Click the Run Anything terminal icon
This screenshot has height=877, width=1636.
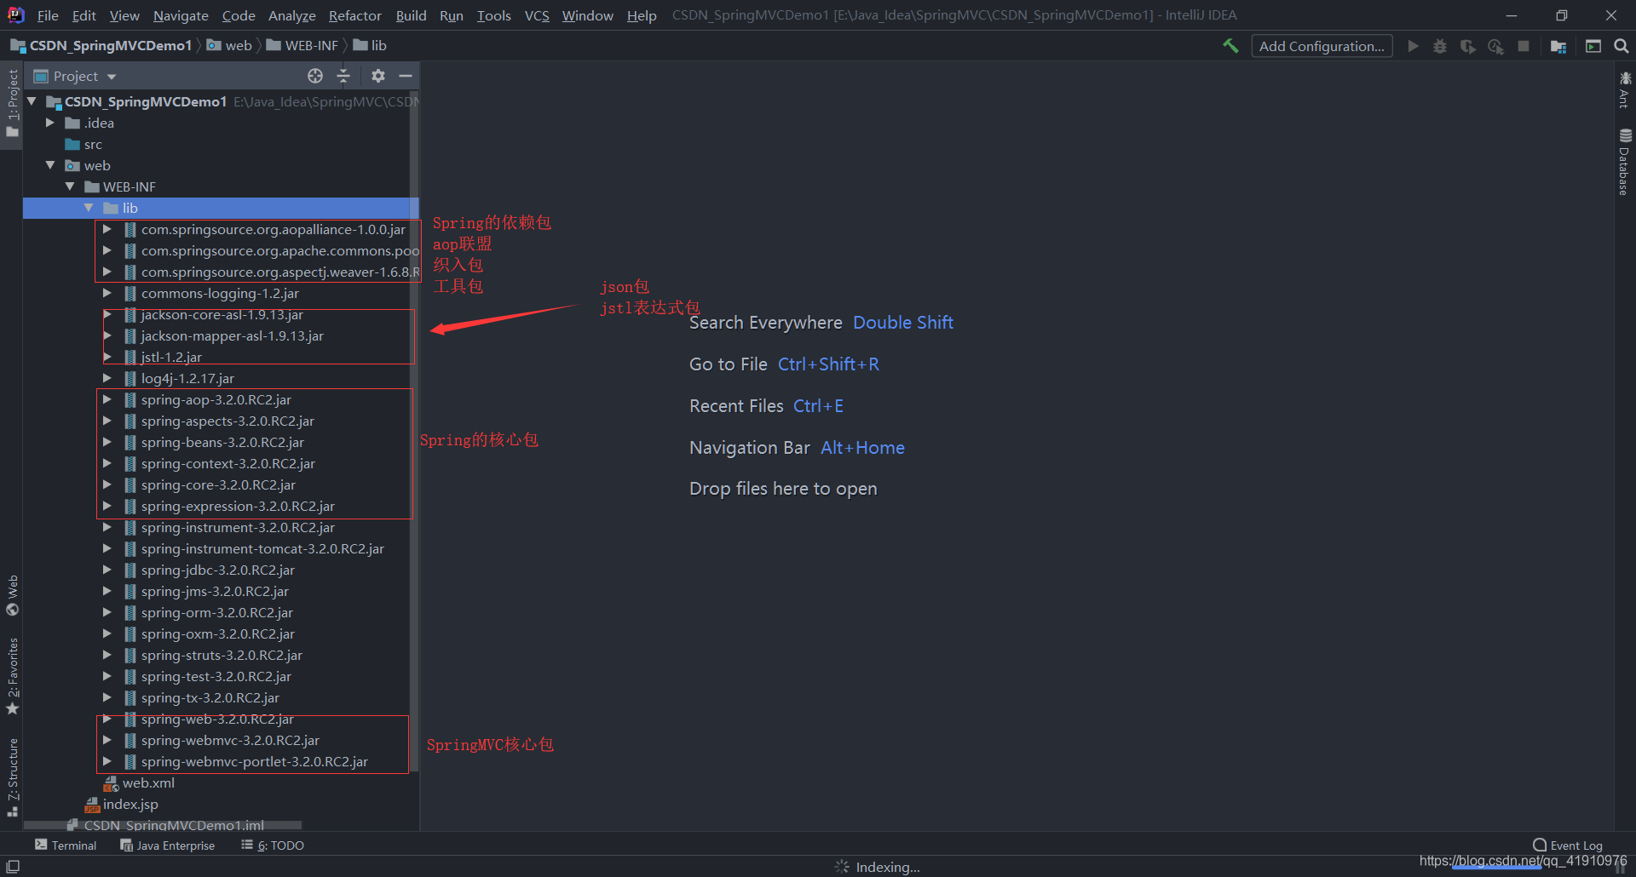click(x=1593, y=46)
